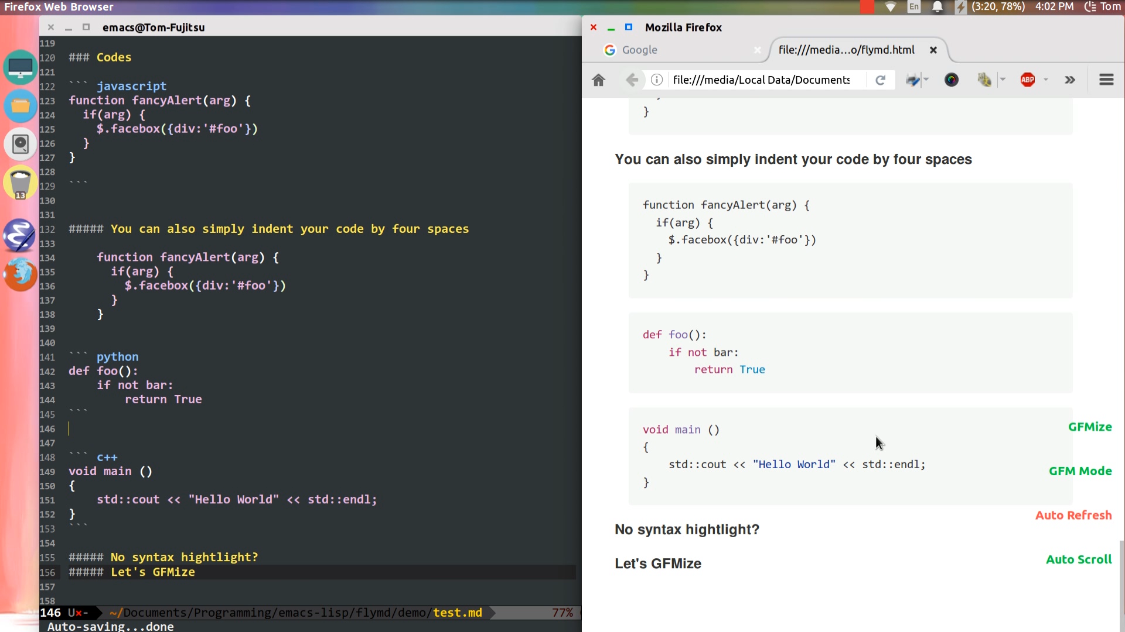Toggle the Auto Refresh option
The width and height of the screenshot is (1125, 632).
pyautogui.click(x=1073, y=515)
